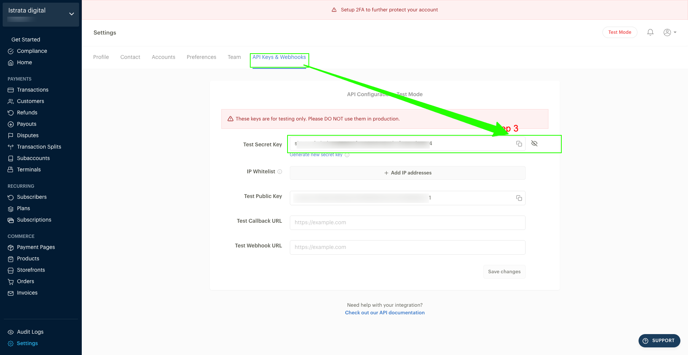Click info icon beside Generate new secret key
Viewport: 688px width, 355px height.
click(347, 155)
